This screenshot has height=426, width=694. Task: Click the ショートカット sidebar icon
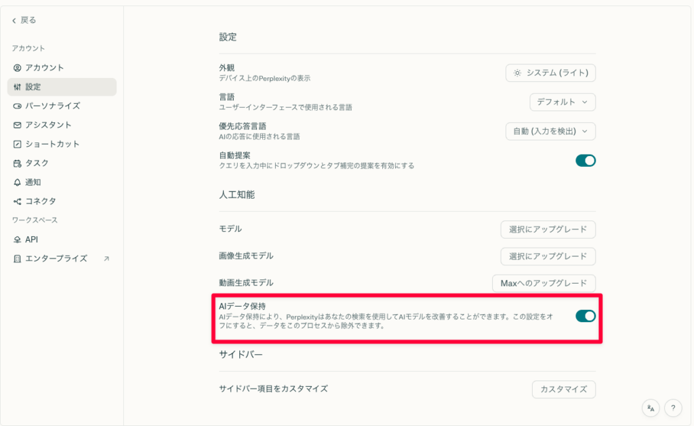[16, 145]
